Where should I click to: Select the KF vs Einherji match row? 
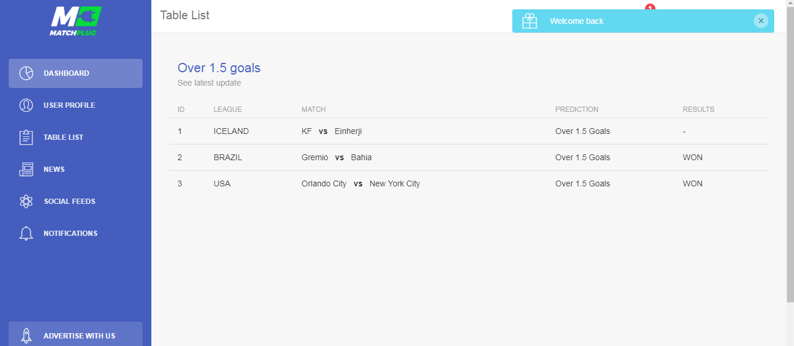tap(469, 131)
